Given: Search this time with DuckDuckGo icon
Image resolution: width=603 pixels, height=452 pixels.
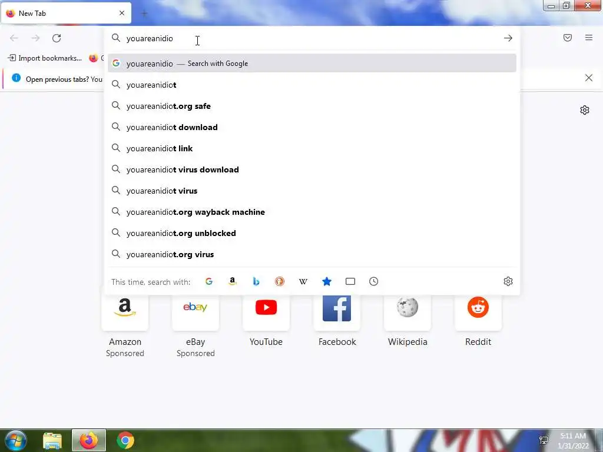Looking at the screenshot, I should click(280, 281).
